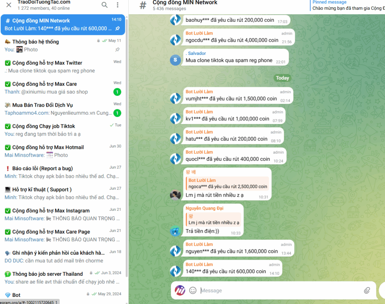Click the 'Mua clone tiktok qua spam reg phone' message
Image resolution: width=385 pixels, height=304 pixels.
pyautogui.click(x=229, y=60)
